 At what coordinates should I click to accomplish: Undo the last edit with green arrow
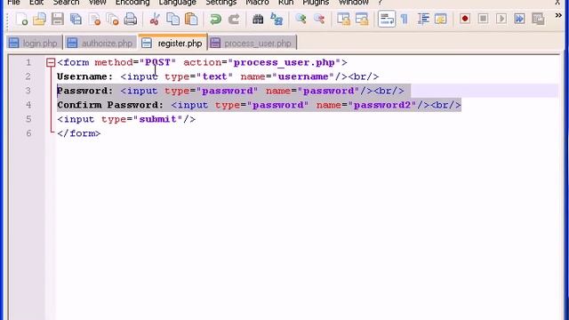click(x=215, y=19)
